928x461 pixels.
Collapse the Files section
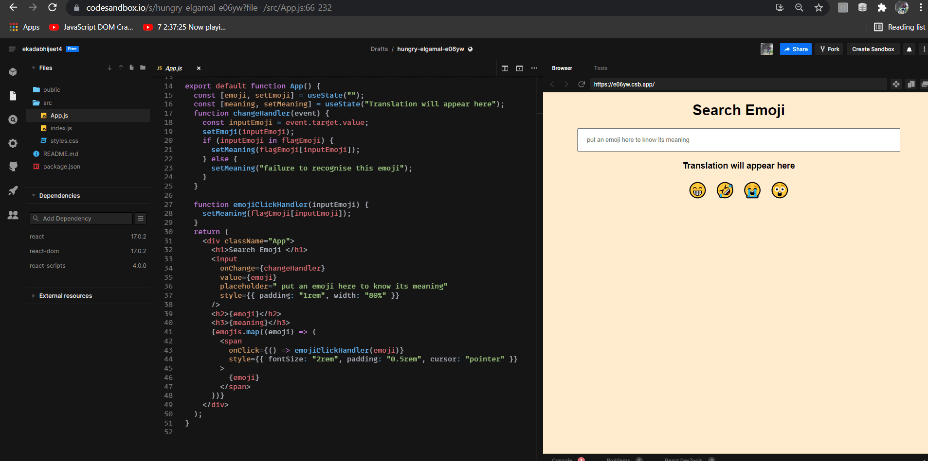point(34,68)
